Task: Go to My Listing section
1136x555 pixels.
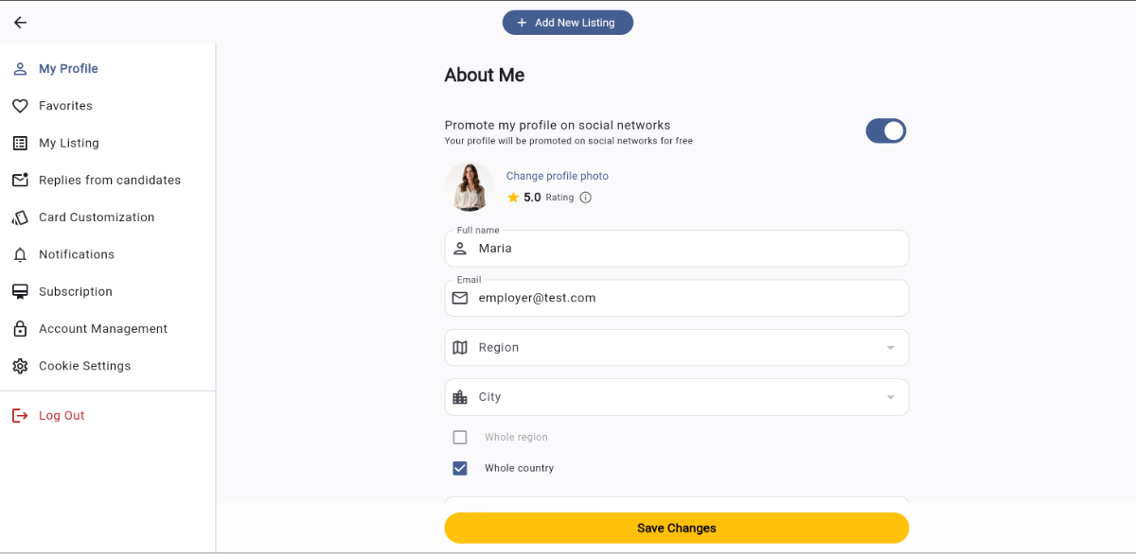Action: pyautogui.click(x=108, y=143)
